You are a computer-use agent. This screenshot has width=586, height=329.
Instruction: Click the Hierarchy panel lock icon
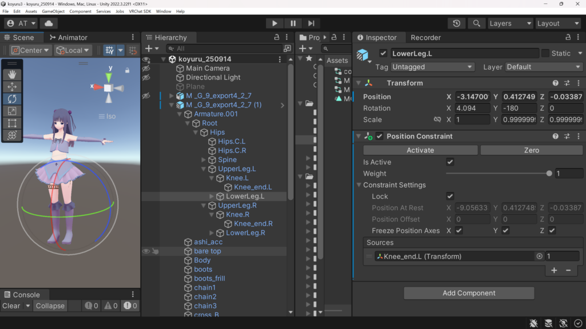tap(276, 37)
